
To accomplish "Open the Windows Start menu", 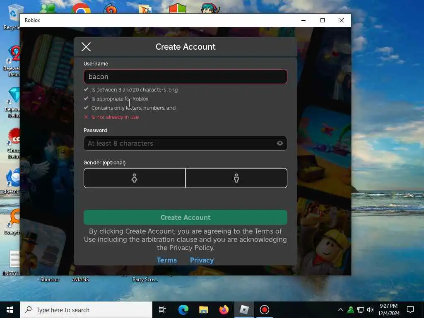I will click(x=10, y=310).
